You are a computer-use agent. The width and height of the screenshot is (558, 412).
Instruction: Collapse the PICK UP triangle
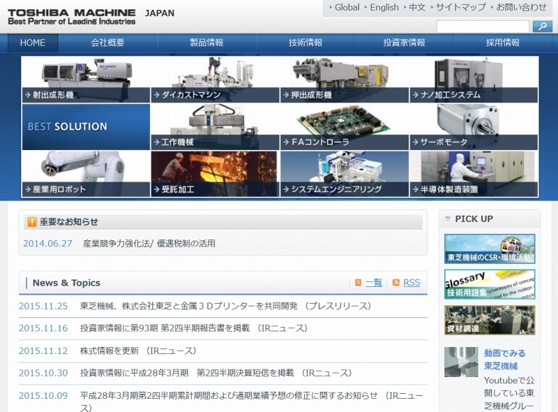(448, 219)
